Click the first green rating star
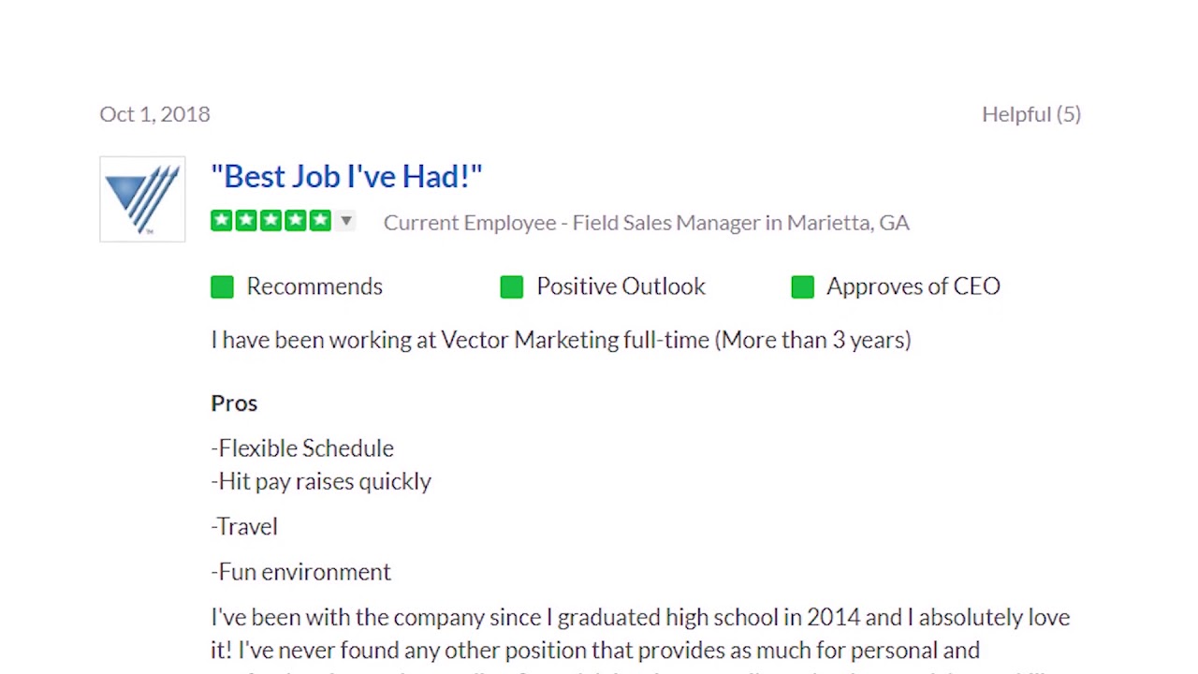Image resolution: width=1198 pixels, height=674 pixels. (222, 221)
